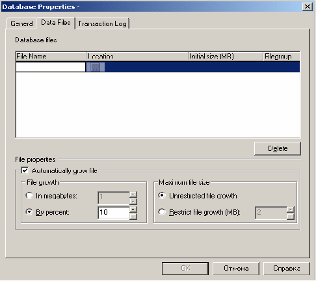Increase the By percent growth value
This screenshot has width=316, height=281.
(x=133, y=209)
